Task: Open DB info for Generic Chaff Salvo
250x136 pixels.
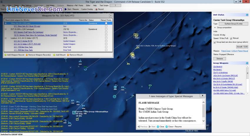Action: (29, 32)
